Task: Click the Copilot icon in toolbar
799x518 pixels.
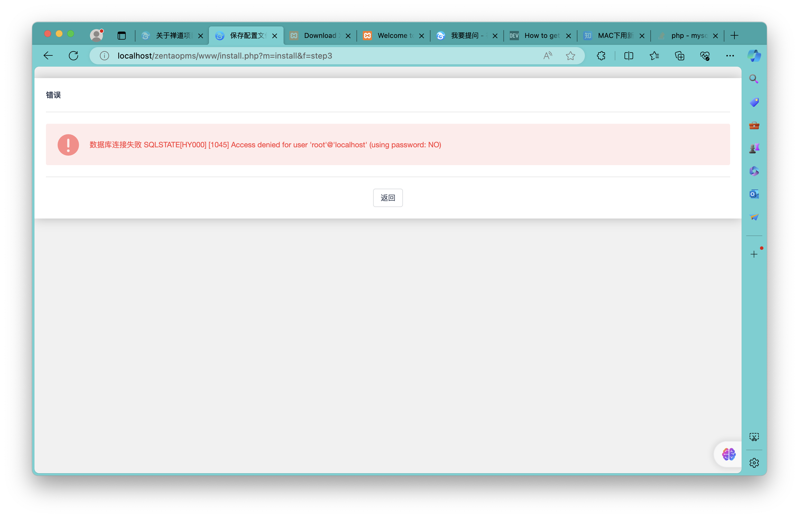Action: point(754,55)
